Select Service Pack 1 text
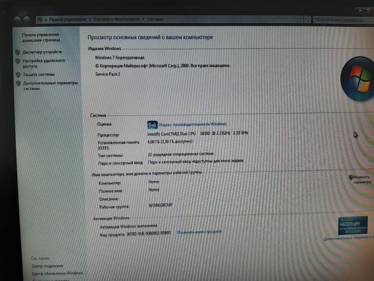The height and width of the screenshot is (281, 374). coord(108,74)
